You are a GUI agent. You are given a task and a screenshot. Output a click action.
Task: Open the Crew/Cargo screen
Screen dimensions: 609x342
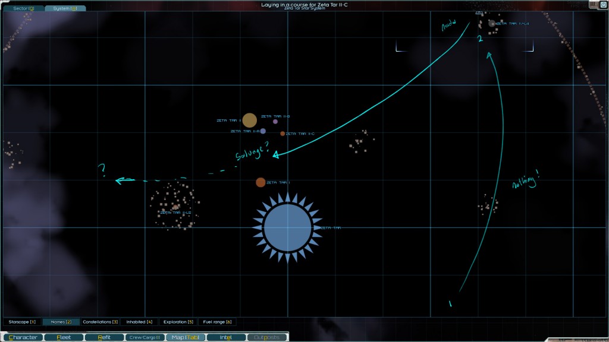pyautogui.click(x=145, y=337)
